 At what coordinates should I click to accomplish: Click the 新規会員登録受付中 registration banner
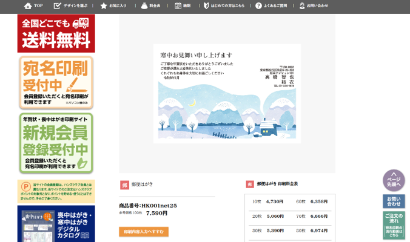click(56, 143)
